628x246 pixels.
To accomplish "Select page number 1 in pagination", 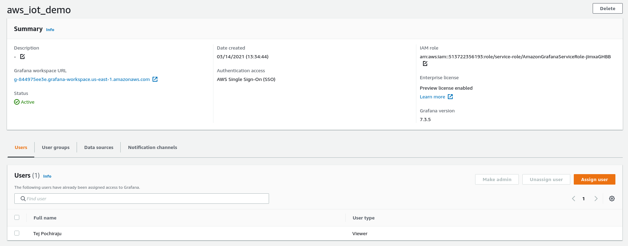I will pos(584,199).
